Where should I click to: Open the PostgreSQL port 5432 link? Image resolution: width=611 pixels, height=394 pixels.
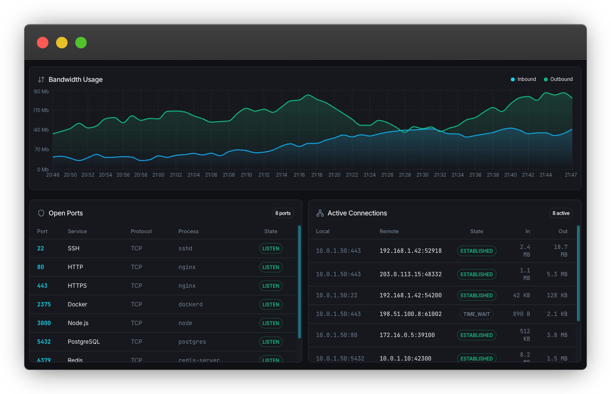pyautogui.click(x=44, y=342)
